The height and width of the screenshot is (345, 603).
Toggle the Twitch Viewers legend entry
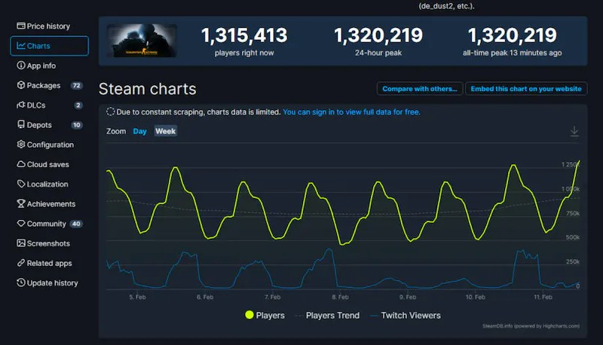click(x=406, y=316)
